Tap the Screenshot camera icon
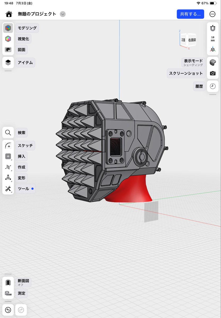The height and width of the screenshot is (318, 221). tap(213, 73)
